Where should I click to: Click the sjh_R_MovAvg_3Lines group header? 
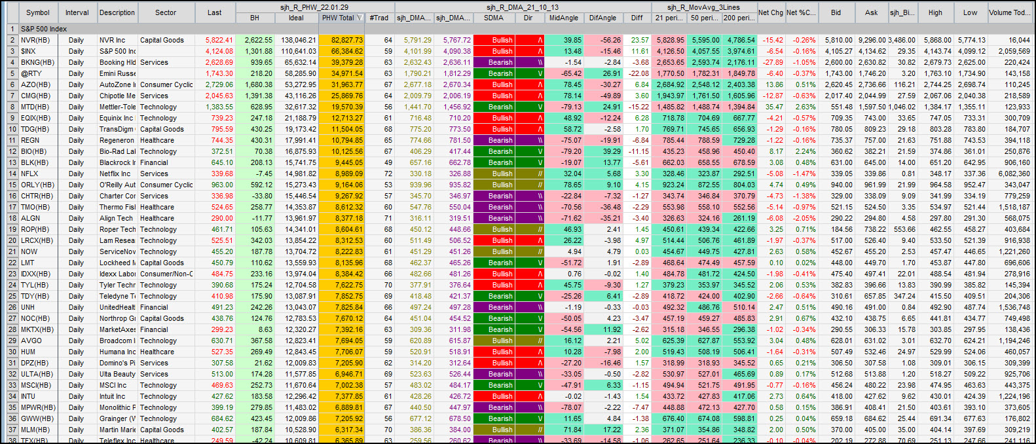pos(704,7)
